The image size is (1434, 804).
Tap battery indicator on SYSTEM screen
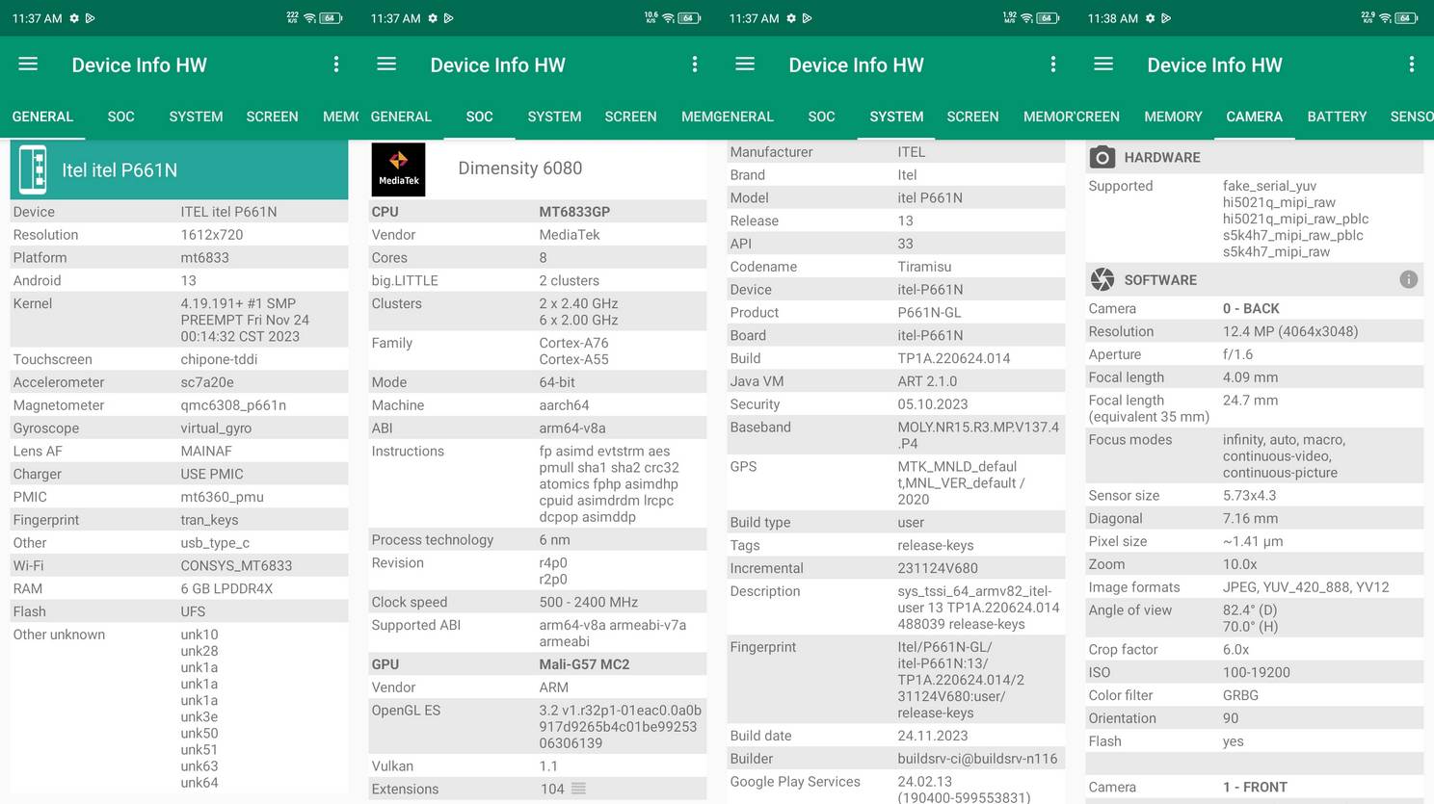click(x=1048, y=18)
